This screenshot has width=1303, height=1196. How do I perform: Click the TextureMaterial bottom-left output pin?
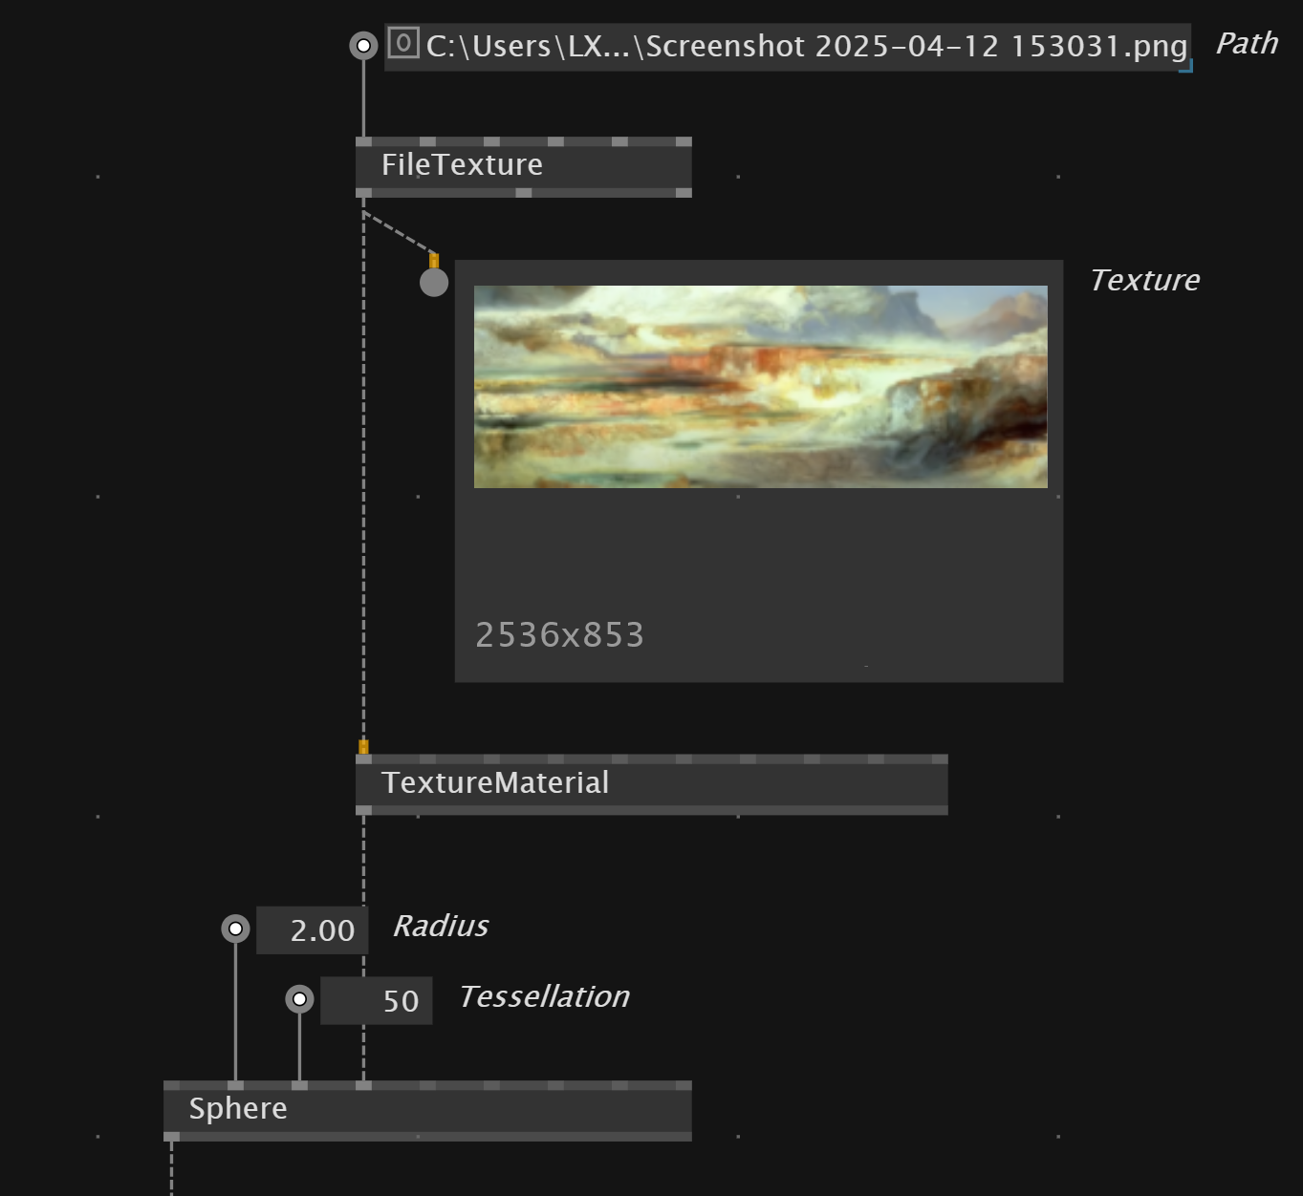[x=363, y=810]
